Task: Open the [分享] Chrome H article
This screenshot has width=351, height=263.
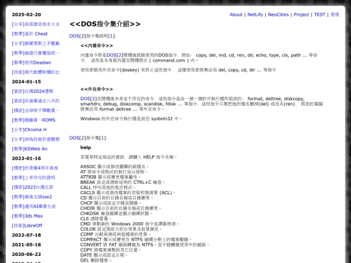Action: pyautogui.click(x=29, y=130)
